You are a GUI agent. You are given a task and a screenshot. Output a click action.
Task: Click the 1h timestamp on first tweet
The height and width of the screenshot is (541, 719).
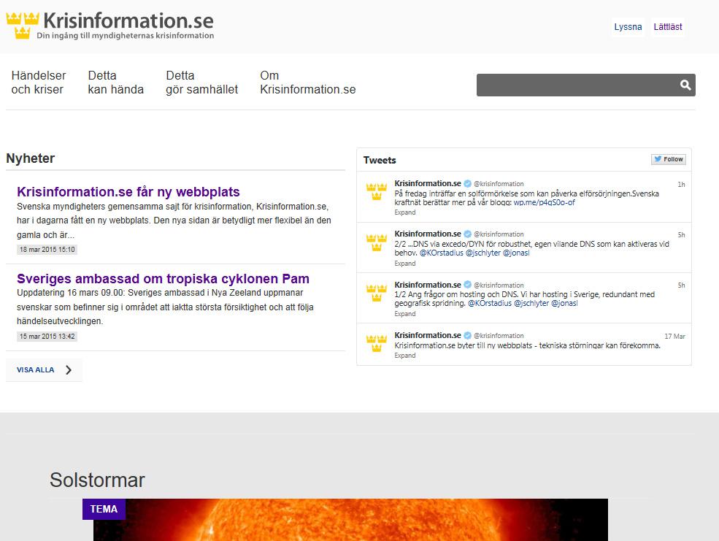tap(681, 184)
